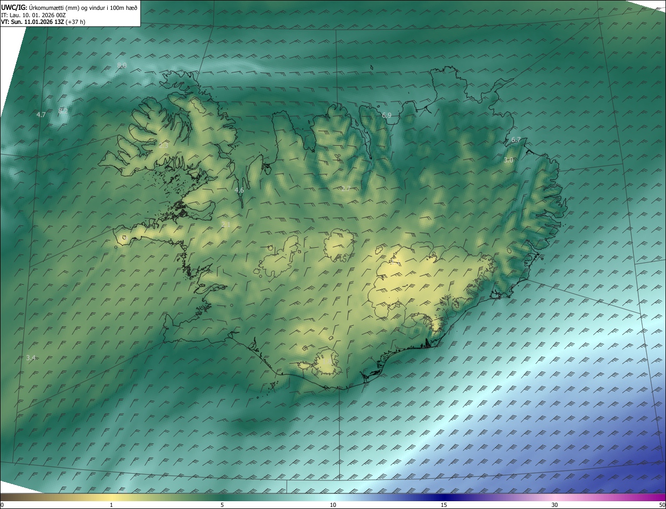Select the 2.1 value label on the map
Screen dimensions: 666x509
point(226,224)
